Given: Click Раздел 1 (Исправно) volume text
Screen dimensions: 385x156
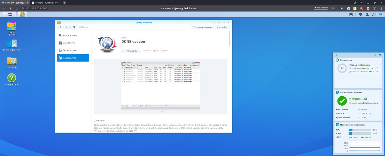Looking at the screenshot, I should (x=360, y=65).
